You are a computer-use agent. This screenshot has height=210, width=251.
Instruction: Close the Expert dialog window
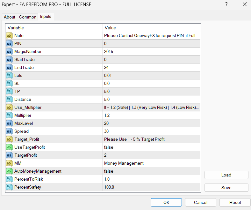(245, 4)
